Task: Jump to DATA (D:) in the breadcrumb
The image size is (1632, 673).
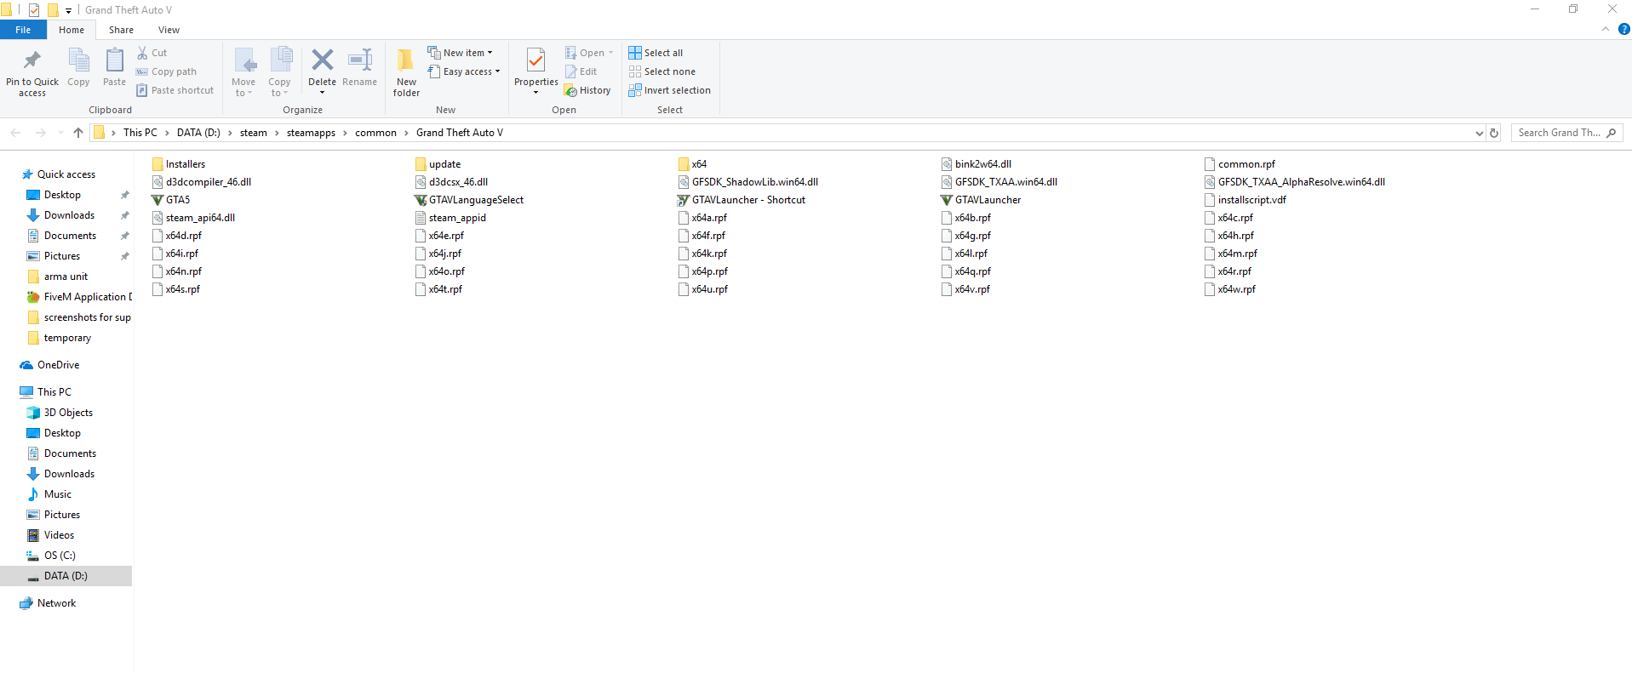Action: click(198, 133)
